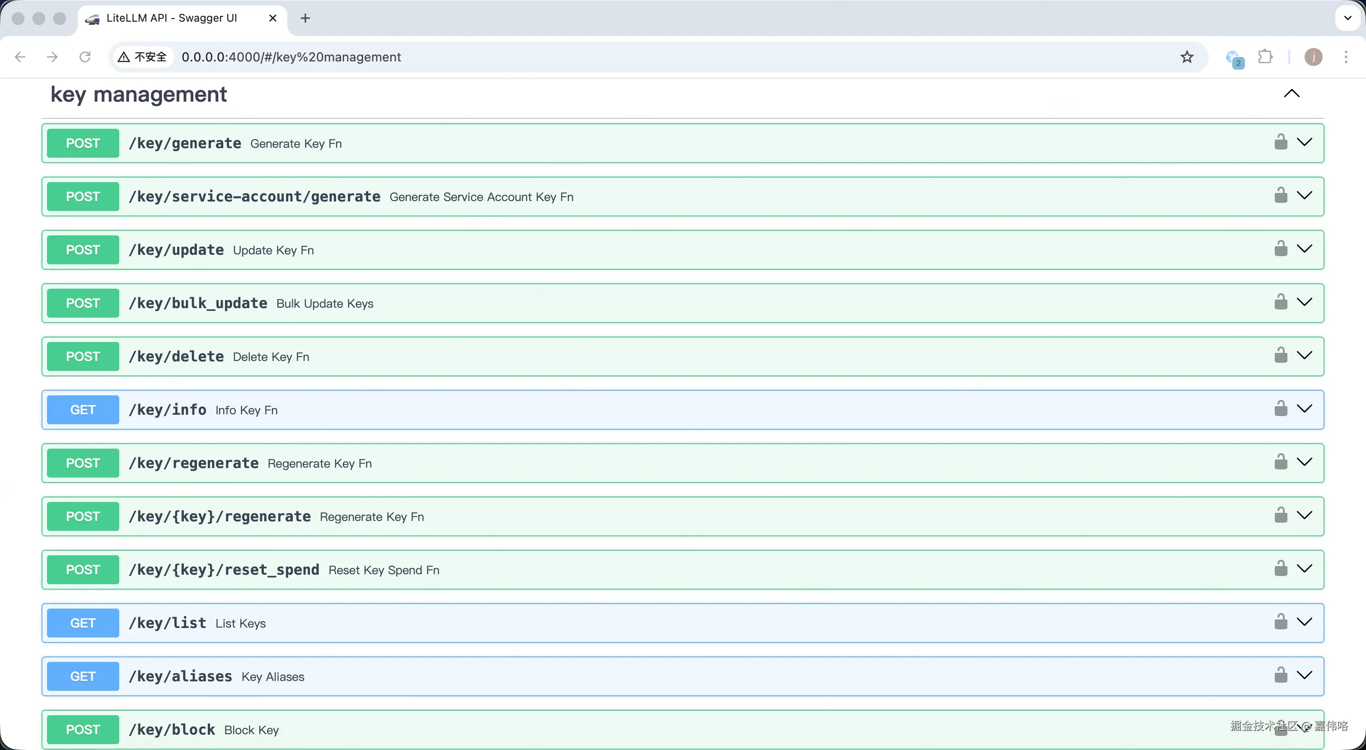Screen dimensions: 1366x750
Task: Open the browser profile avatar menu
Action: click(1313, 57)
